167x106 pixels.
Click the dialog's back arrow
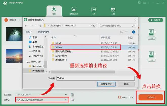[26, 26]
